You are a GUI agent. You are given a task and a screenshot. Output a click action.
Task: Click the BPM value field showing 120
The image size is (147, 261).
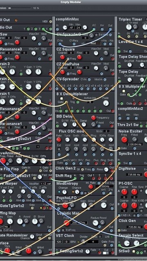tap(59, 241)
